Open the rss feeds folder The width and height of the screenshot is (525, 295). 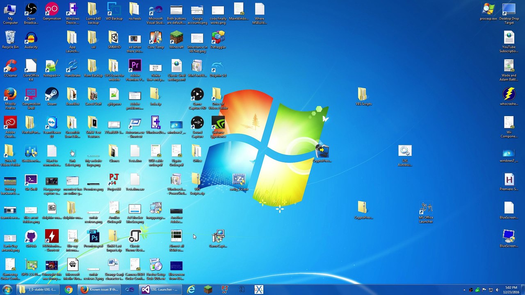click(x=135, y=12)
